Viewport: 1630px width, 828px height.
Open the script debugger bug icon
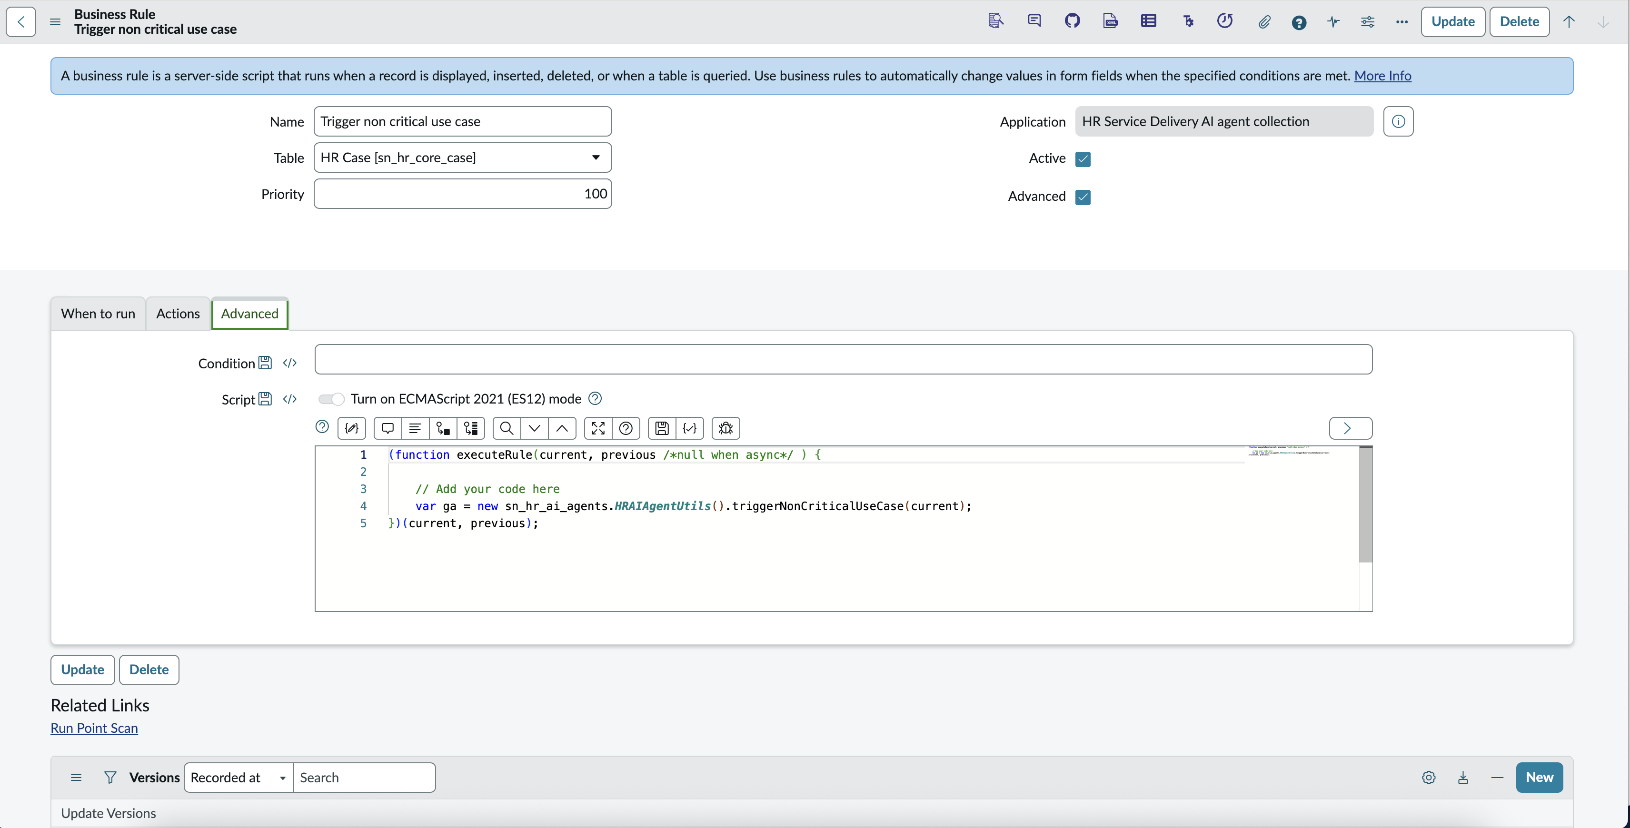tap(726, 428)
